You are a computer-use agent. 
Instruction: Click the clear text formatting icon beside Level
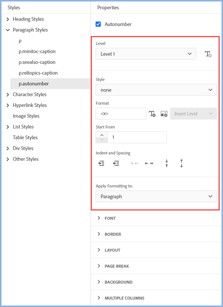pos(208,54)
